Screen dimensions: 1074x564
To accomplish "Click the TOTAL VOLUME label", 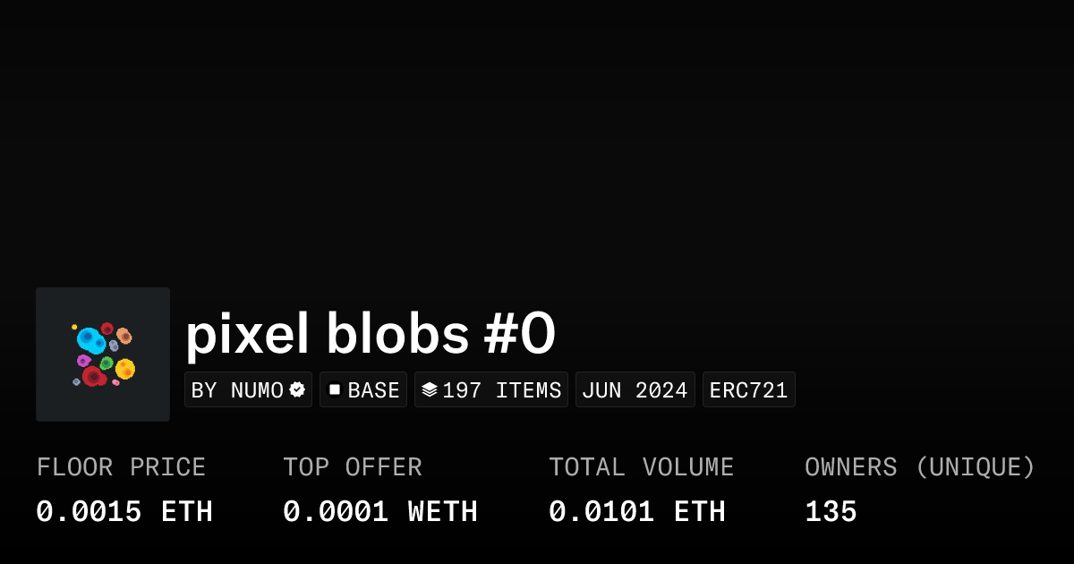I will coord(641,467).
